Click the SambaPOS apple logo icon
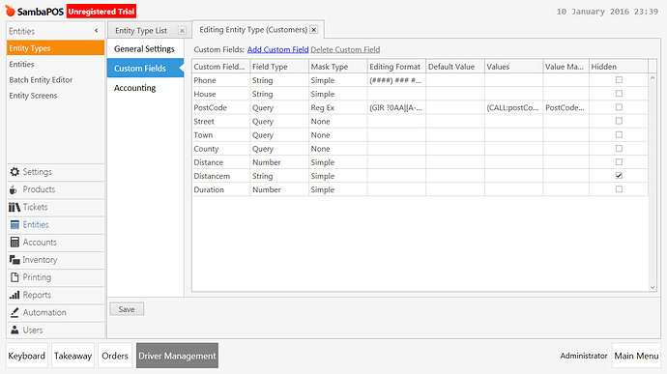667x374 pixels. click(11, 11)
